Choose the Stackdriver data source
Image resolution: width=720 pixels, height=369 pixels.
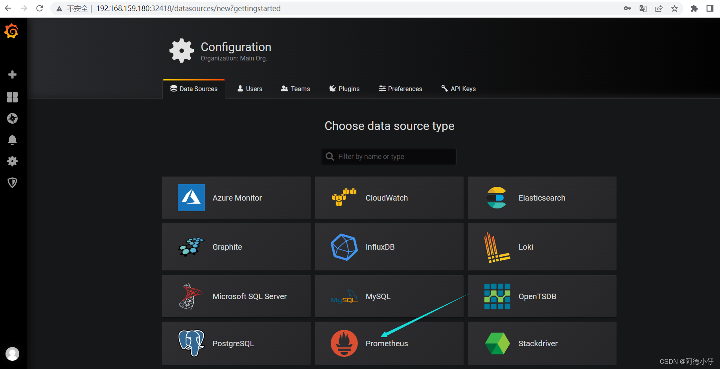click(x=542, y=343)
